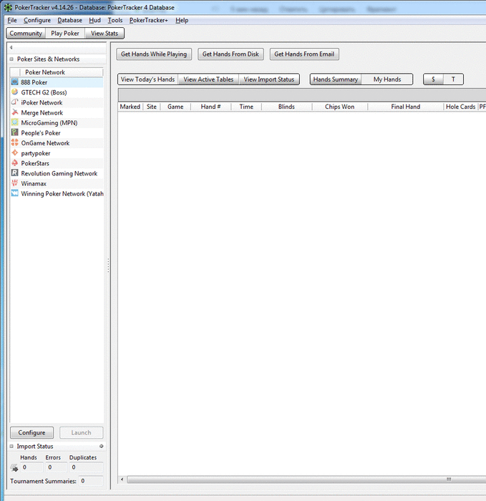
Task: Click the Import Status options gear
Action: click(x=102, y=446)
